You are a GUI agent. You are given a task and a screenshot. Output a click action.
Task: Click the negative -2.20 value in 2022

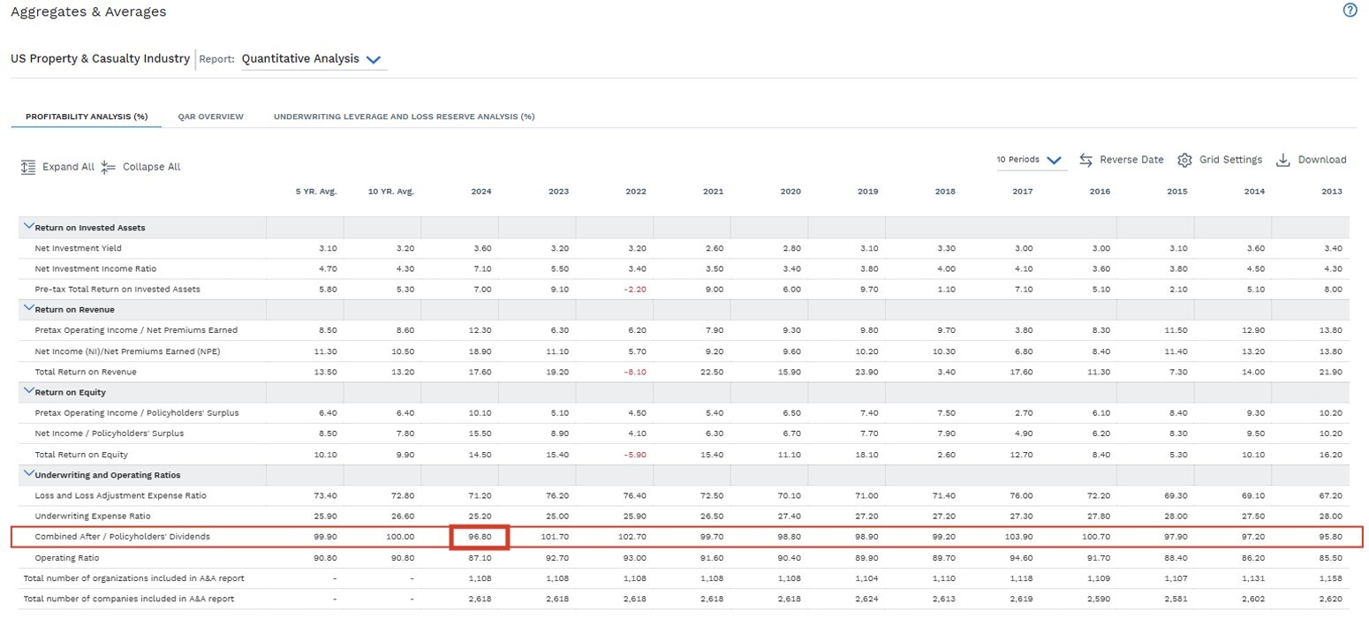[x=635, y=289]
